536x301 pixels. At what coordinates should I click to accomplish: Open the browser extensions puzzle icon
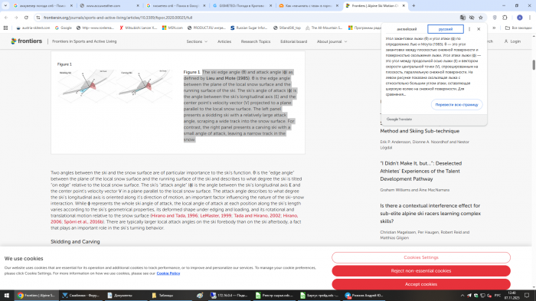point(505,18)
